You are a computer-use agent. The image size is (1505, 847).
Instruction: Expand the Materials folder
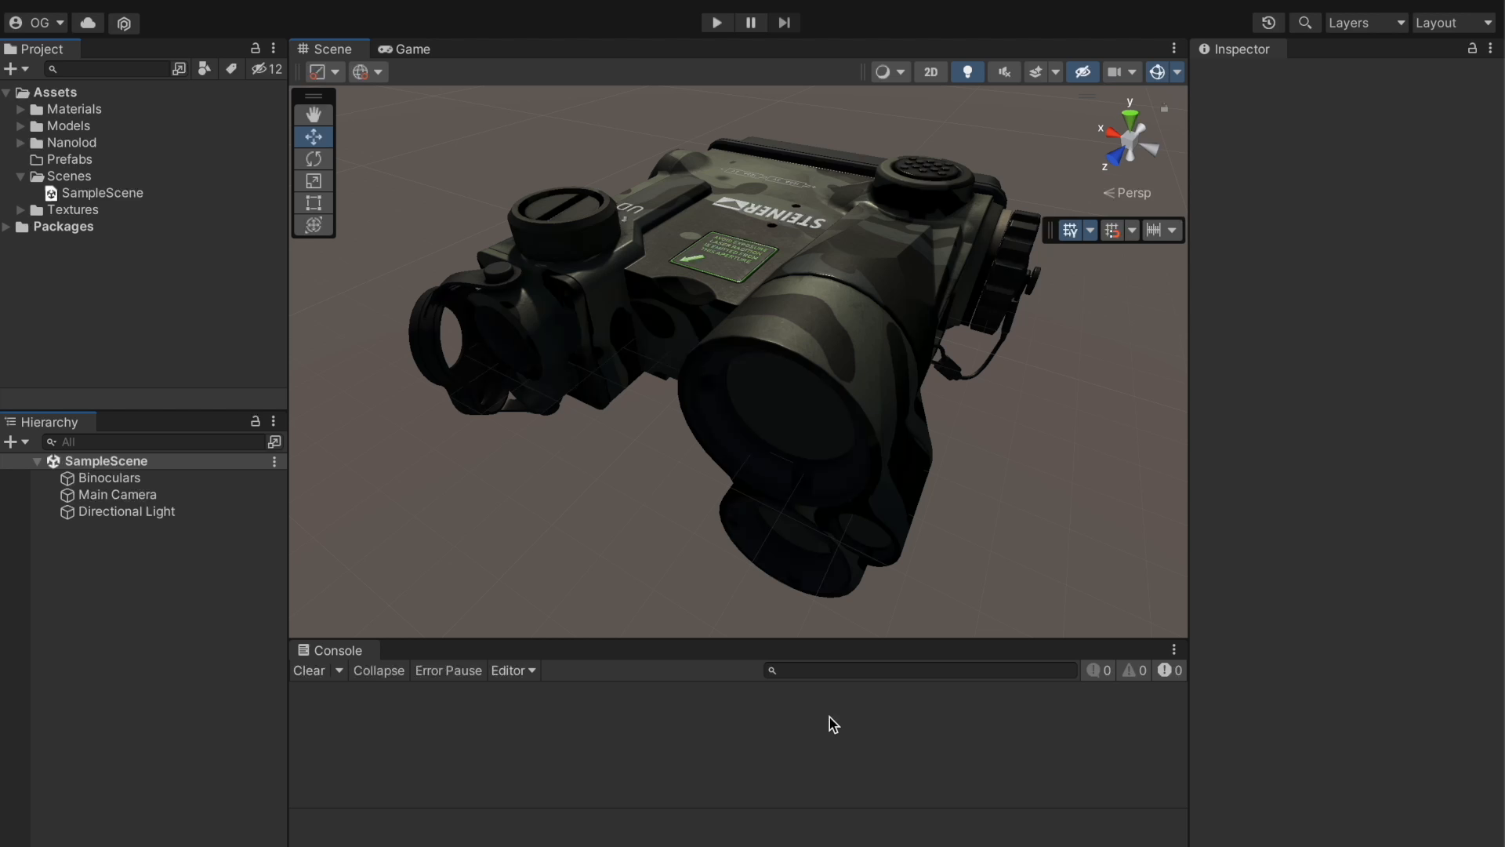[20, 110]
